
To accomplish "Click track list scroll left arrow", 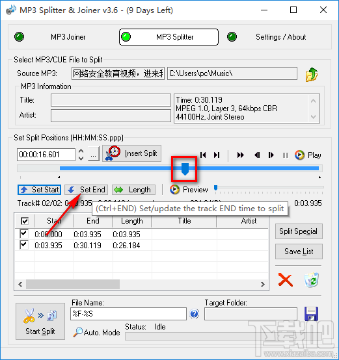I will tap(20, 284).
